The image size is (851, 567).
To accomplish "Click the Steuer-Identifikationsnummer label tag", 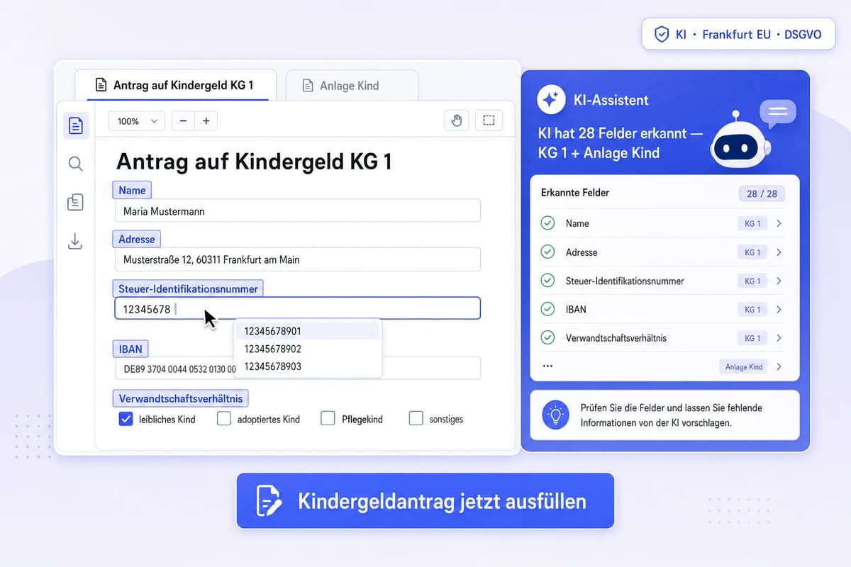I will (188, 288).
